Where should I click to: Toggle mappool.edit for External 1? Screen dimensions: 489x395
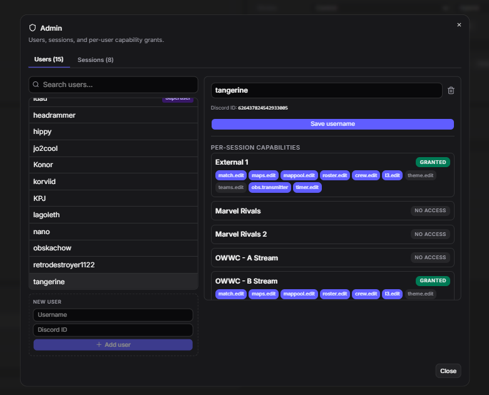click(299, 175)
